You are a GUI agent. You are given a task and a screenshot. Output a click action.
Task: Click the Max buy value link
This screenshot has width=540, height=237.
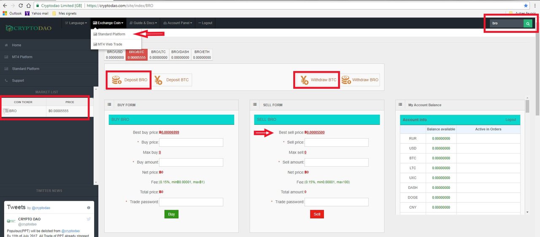[x=160, y=152]
